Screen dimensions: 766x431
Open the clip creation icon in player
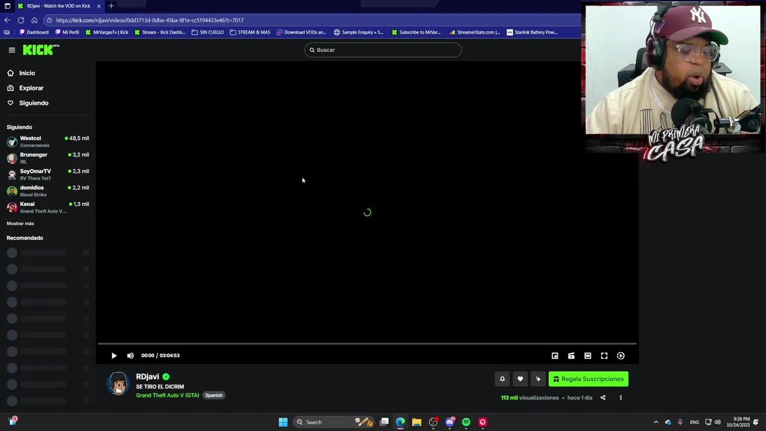pyautogui.click(x=571, y=356)
